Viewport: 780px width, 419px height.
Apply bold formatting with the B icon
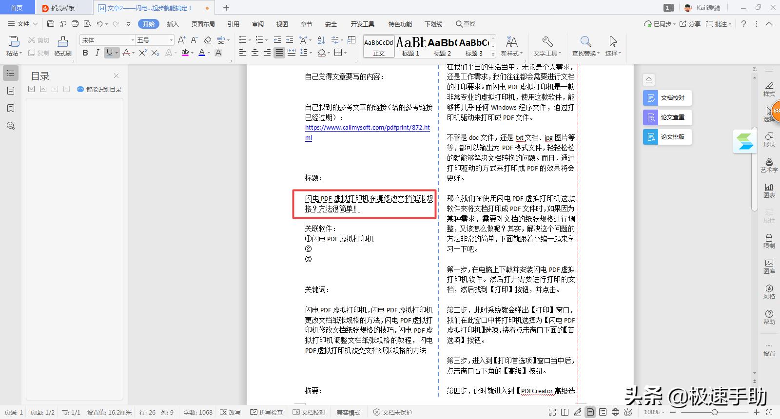point(85,53)
